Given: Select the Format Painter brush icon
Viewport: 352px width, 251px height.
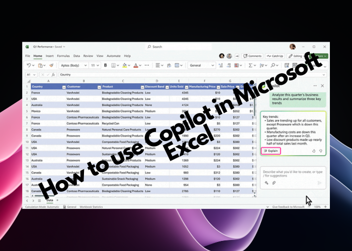Looking at the screenshot, I should 51,65.
